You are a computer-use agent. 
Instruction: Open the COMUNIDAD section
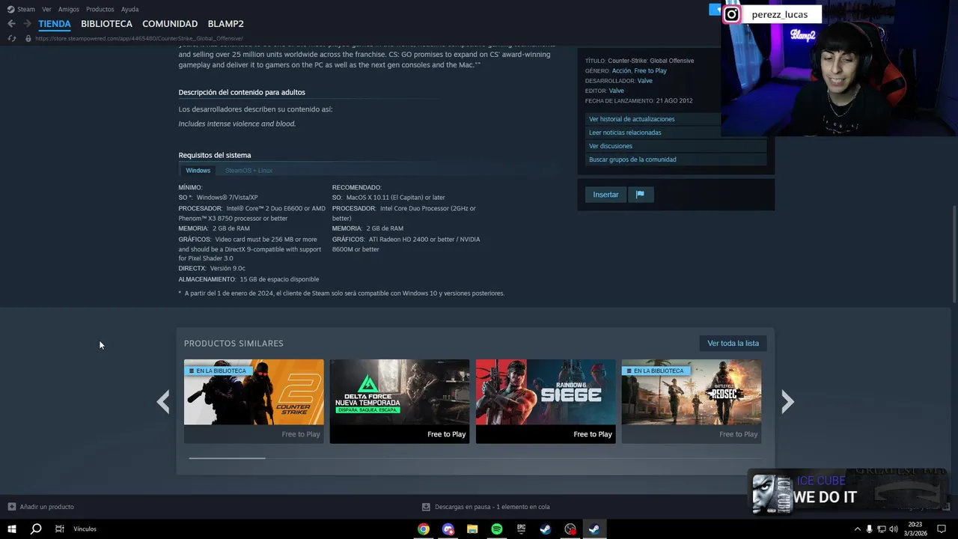click(x=170, y=24)
